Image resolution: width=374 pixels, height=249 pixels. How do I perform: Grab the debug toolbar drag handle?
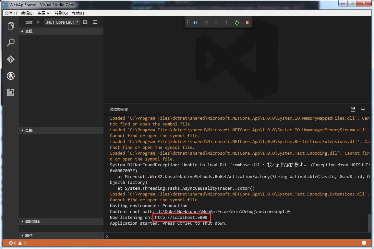(x=188, y=22)
